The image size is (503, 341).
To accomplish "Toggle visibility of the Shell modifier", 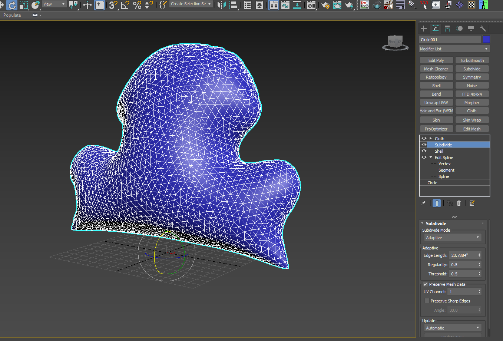I will [x=424, y=151].
